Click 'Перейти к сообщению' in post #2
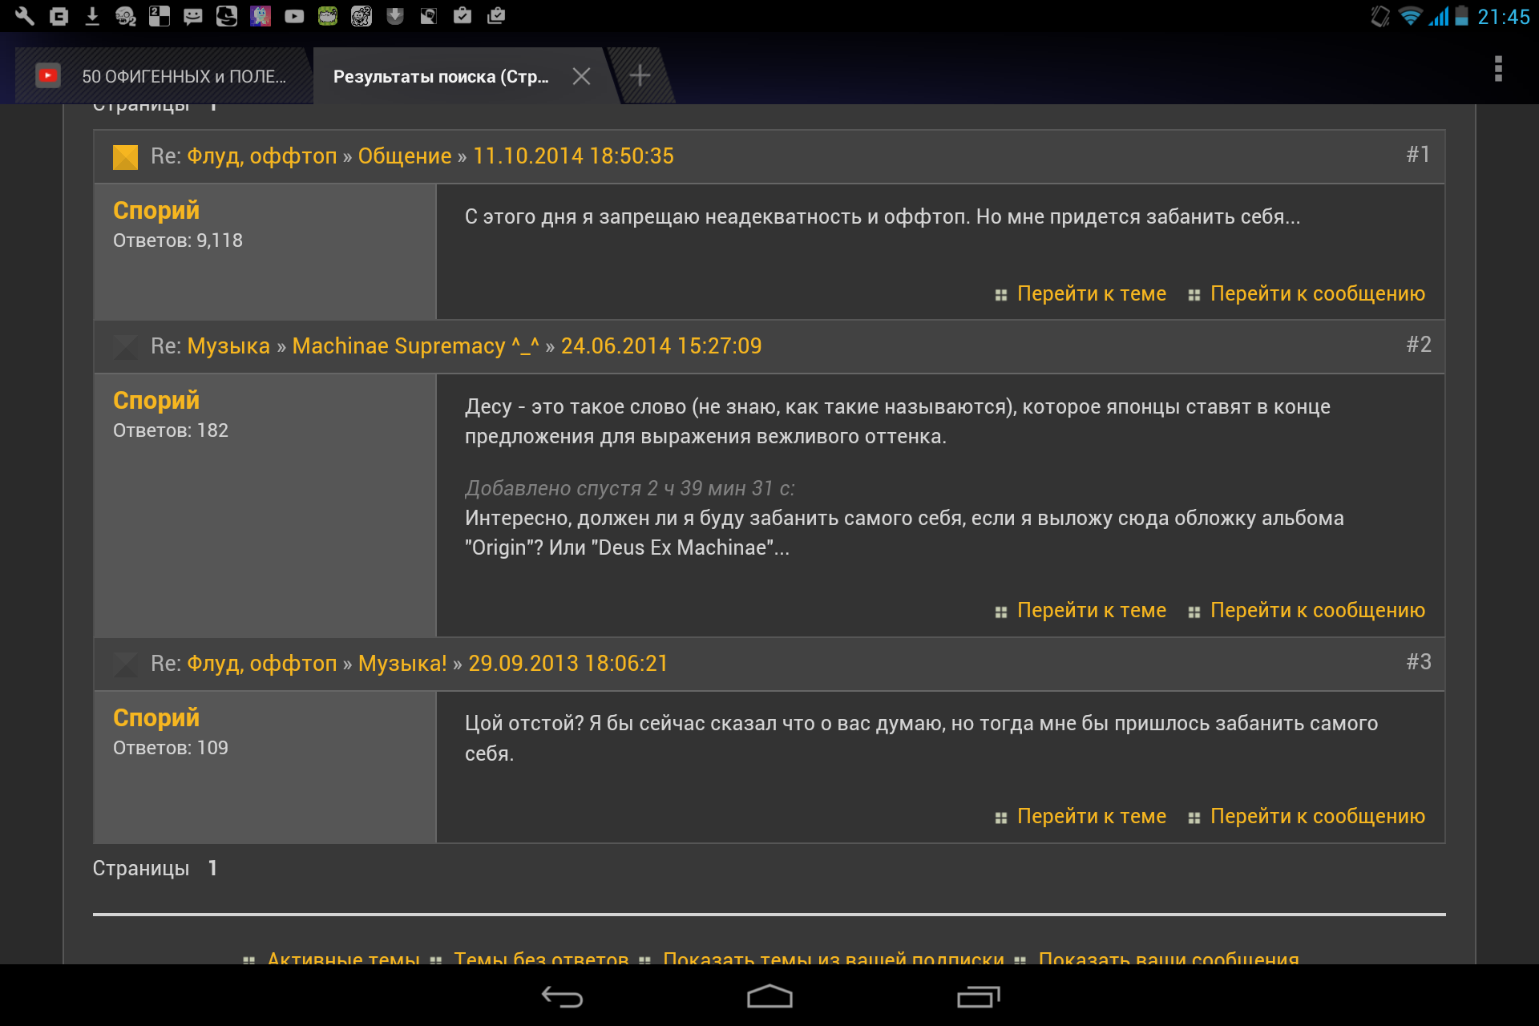This screenshot has width=1539, height=1026. (1317, 611)
